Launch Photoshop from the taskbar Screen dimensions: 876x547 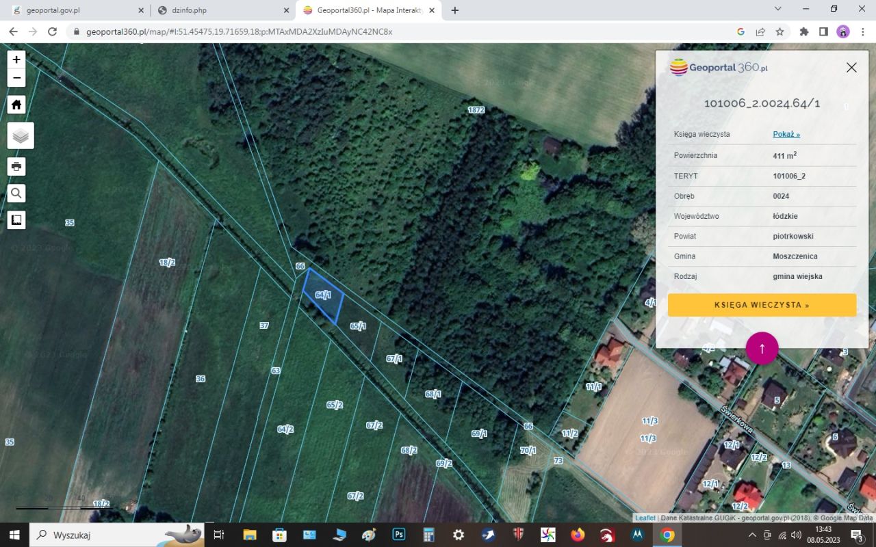tap(398, 535)
